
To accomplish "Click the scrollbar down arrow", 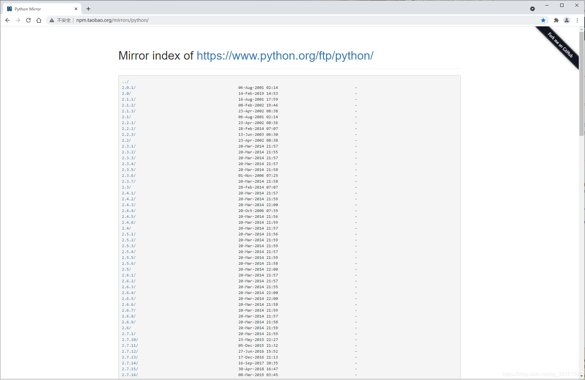I will click(581, 376).
